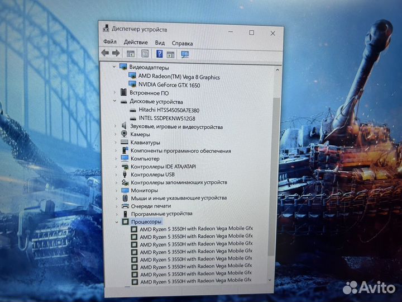Click the show console tree toolbar icon
The image size is (402, 302).
coord(131,54)
